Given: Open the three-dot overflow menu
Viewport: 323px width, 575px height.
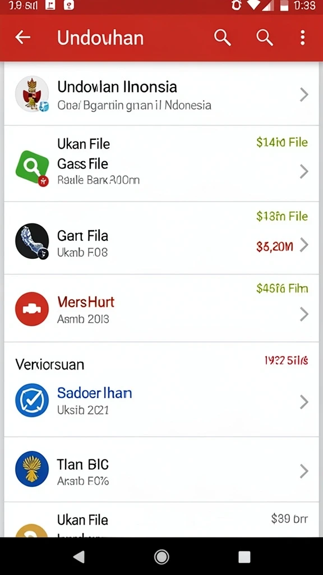Looking at the screenshot, I should (302, 38).
